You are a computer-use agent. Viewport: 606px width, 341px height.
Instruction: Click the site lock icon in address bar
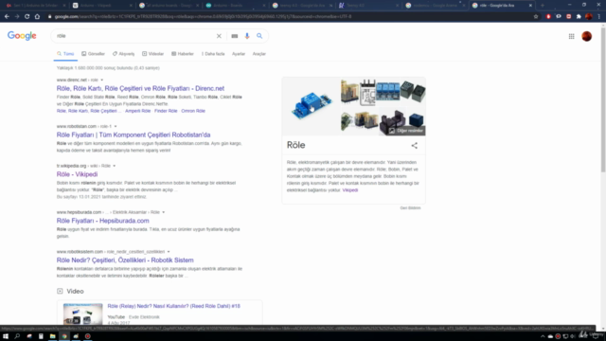[x=49, y=17]
